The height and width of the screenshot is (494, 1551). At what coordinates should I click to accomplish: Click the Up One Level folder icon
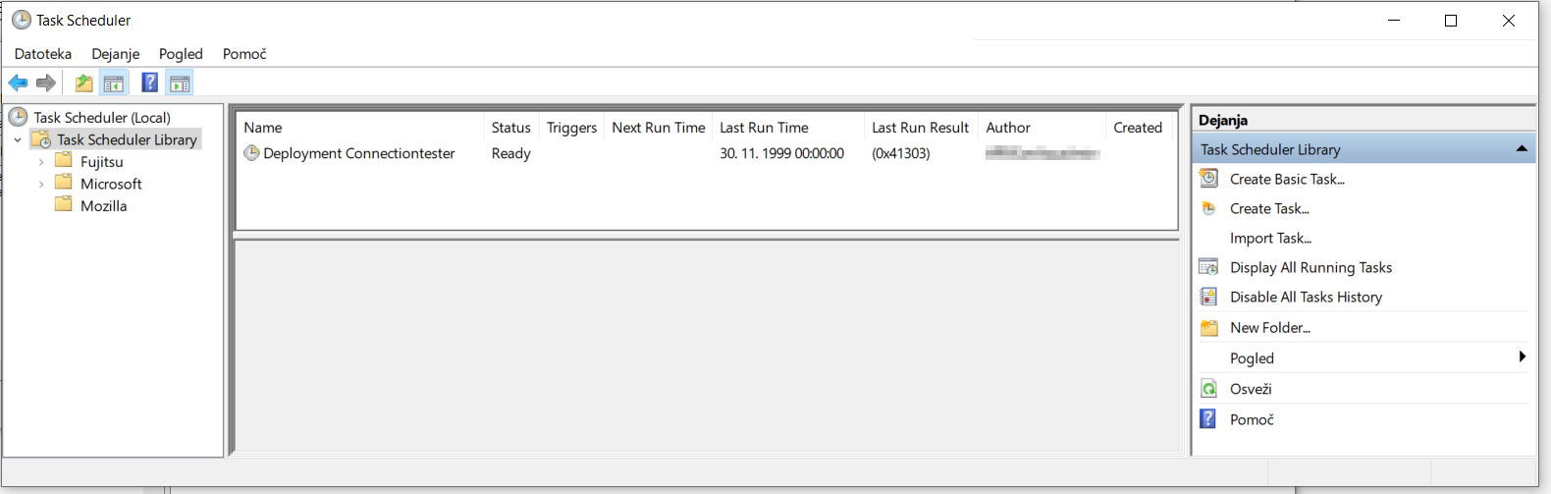[x=84, y=82]
